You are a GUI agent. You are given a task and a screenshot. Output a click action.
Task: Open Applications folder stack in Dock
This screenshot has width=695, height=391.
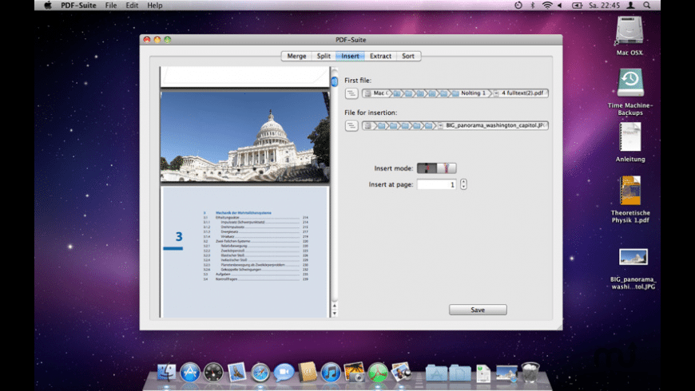coord(436,373)
